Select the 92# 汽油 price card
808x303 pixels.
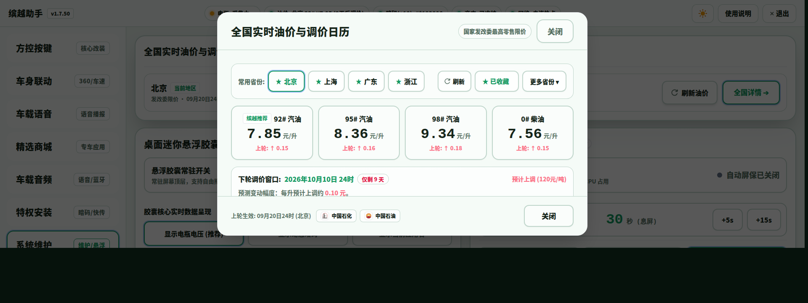coord(272,133)
